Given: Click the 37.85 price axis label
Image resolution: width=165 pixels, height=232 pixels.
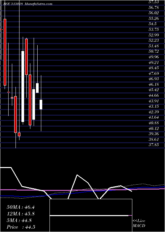Looking at the screenshot, I should (154, 145).
